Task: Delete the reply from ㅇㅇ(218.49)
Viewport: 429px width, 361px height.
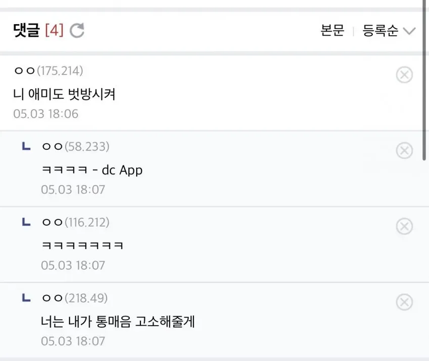Action: [x=404, y=302]
